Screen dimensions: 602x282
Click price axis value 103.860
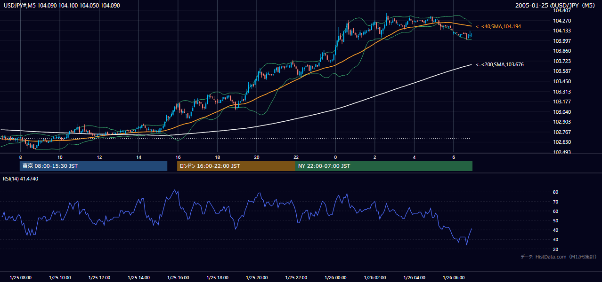click(561, 51)
